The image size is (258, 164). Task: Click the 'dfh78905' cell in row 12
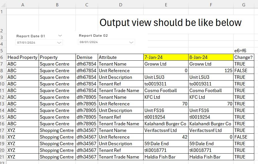tap(87, 97)
